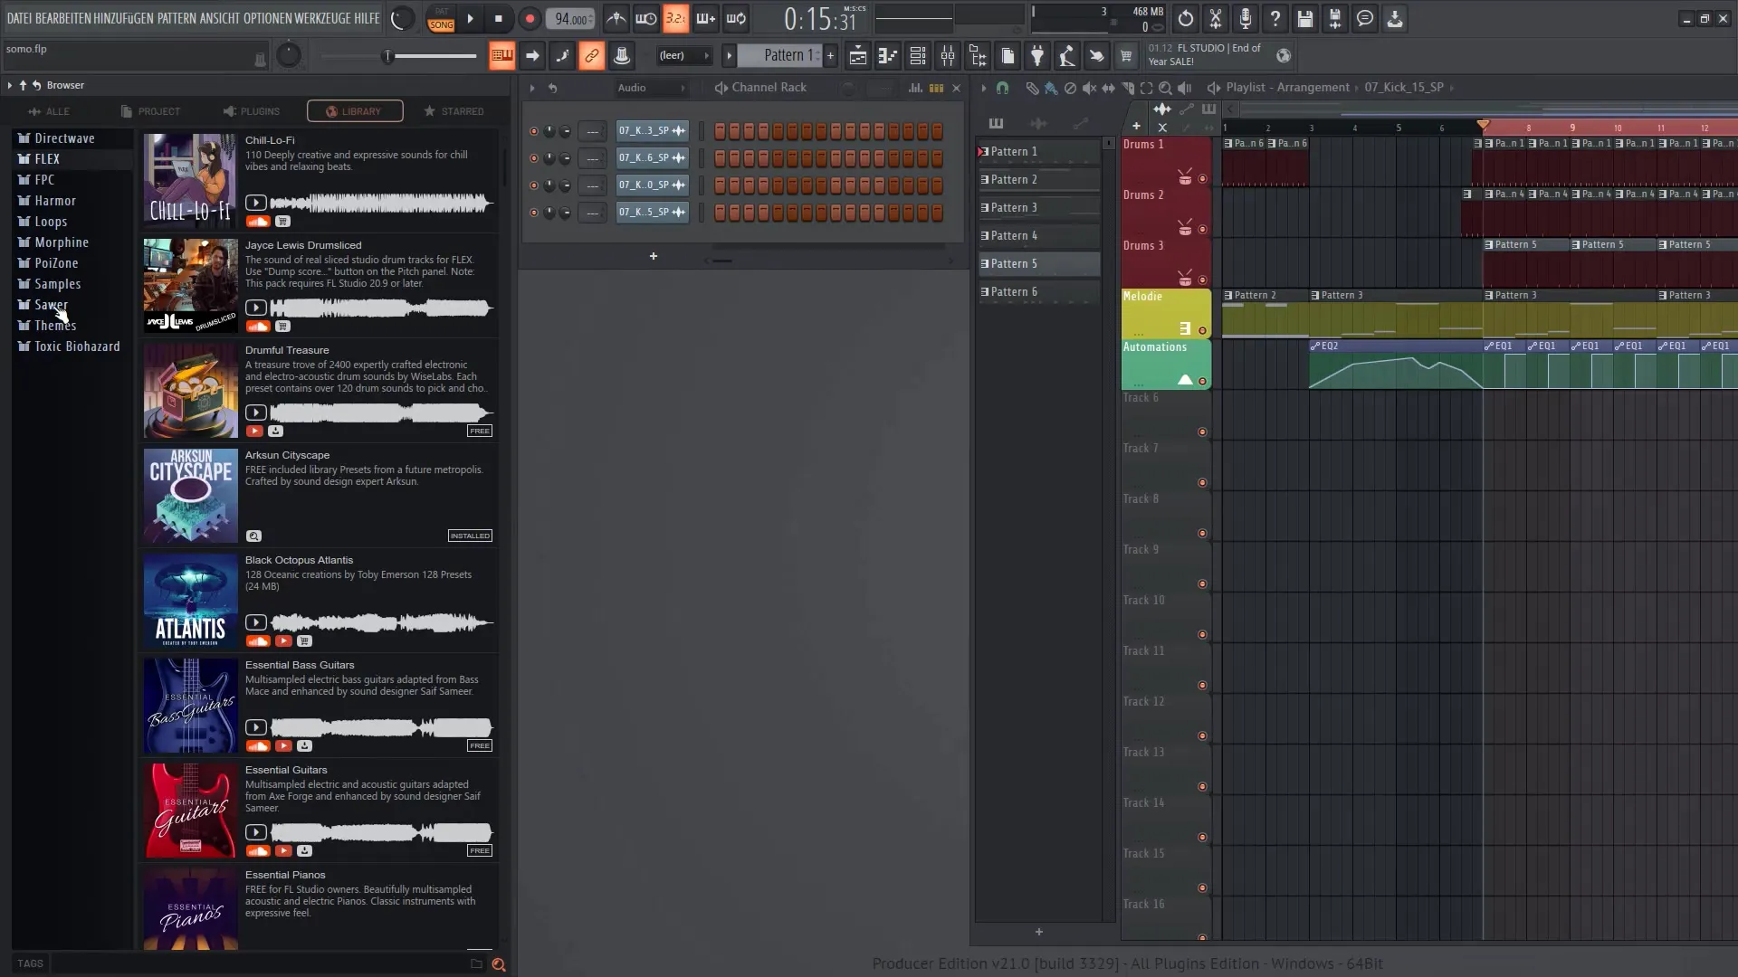Open the DATEI menu

19,18
